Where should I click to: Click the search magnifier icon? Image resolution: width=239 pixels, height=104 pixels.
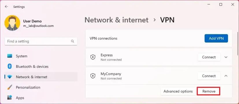coord(73,41)
